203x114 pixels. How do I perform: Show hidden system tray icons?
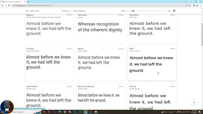175,112
